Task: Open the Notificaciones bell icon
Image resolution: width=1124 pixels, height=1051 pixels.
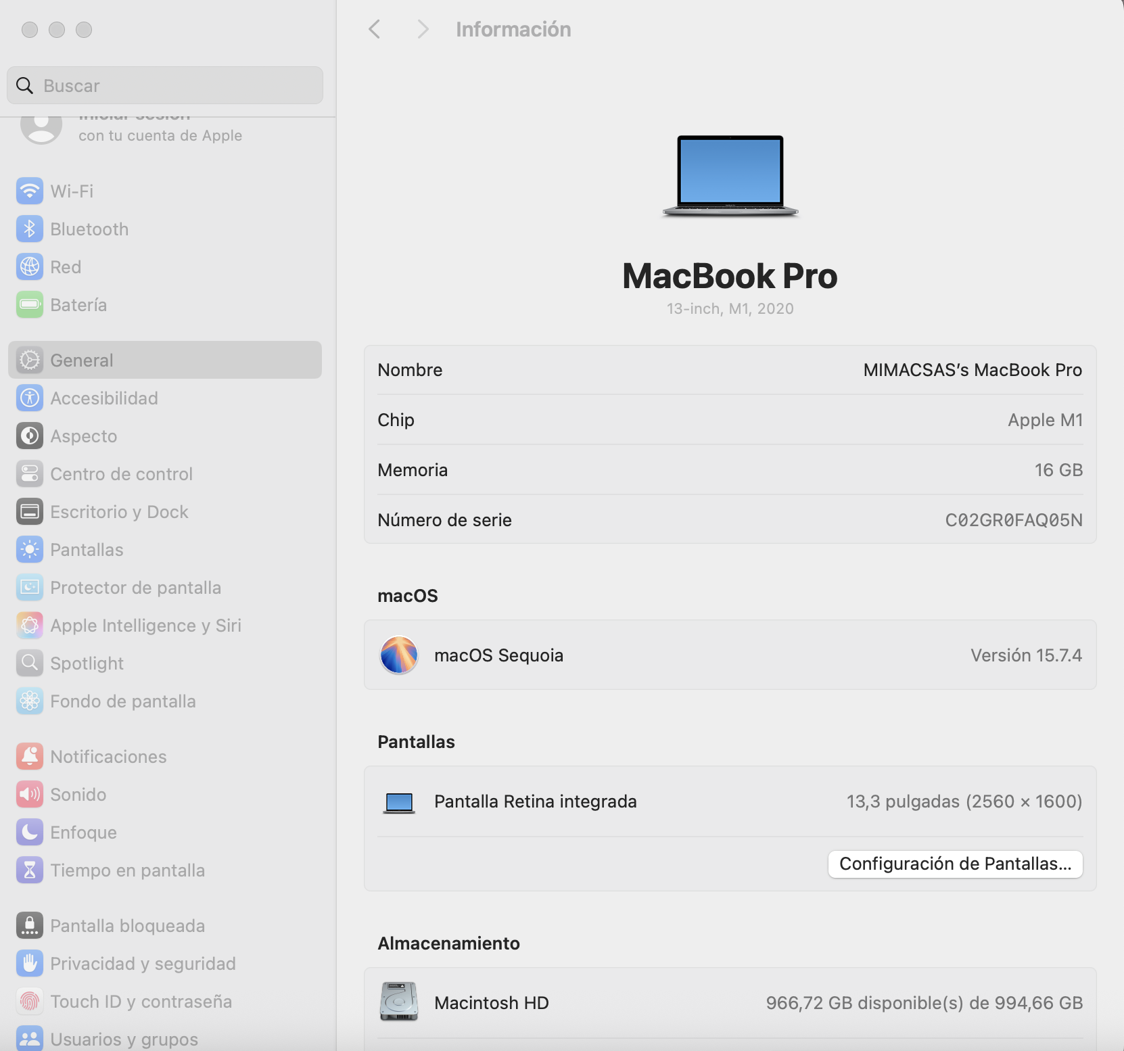Action: [29, 757]
